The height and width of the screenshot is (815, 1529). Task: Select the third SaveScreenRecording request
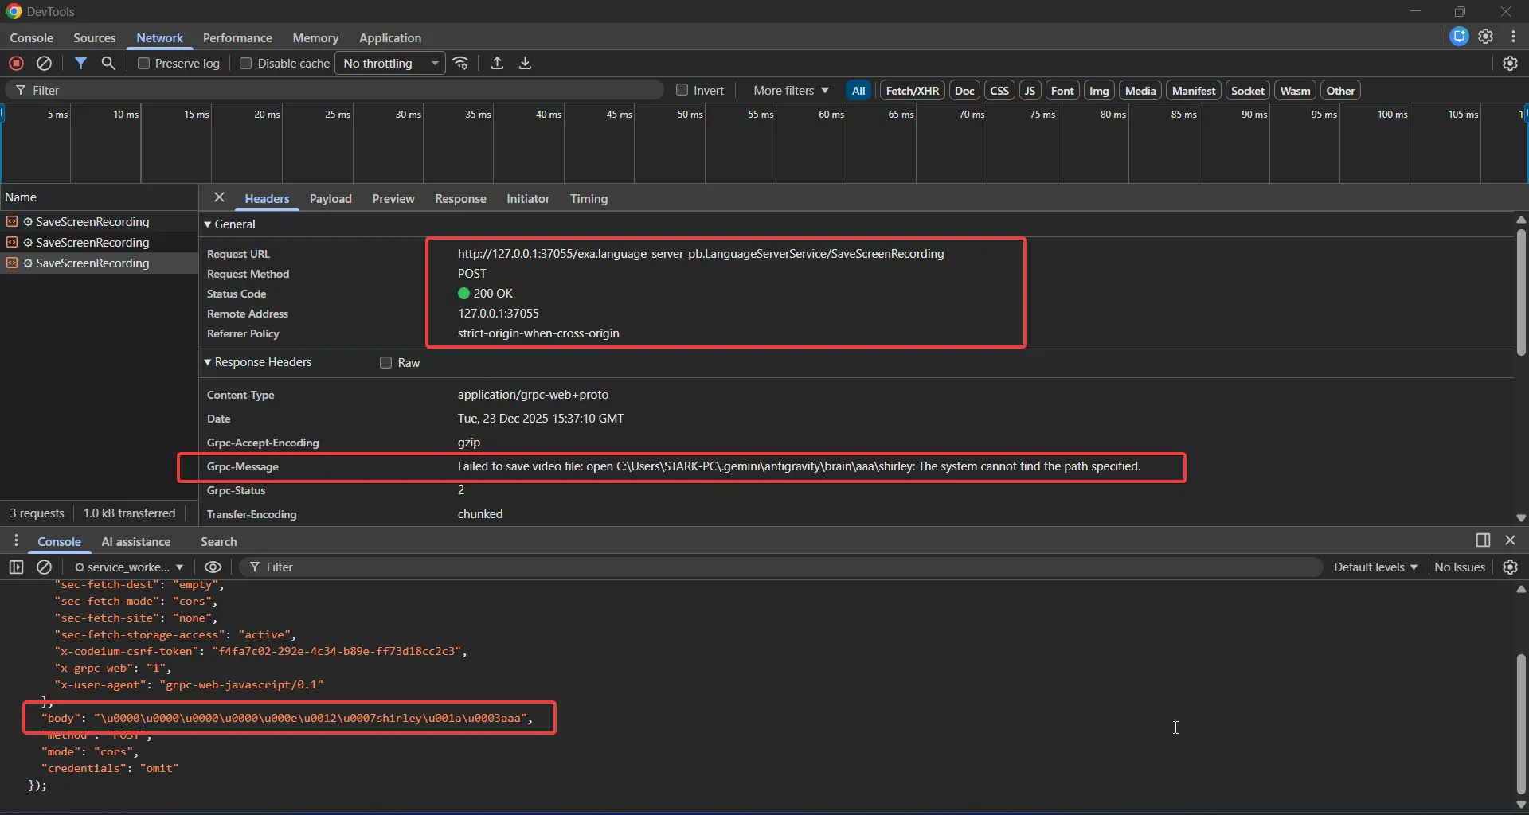coord(92,263)
